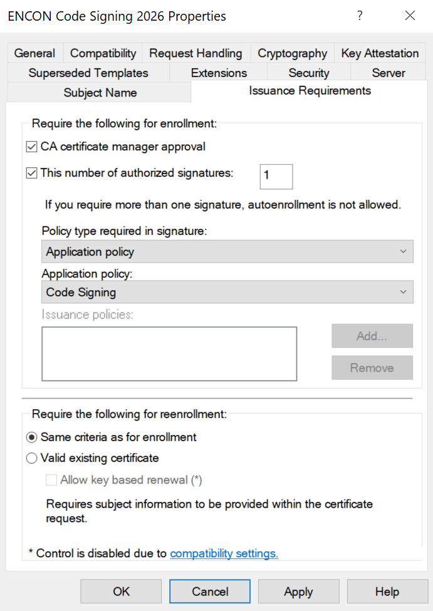Click the dialog help question mark
This screenshot has height=611, width=433.
pos(360,16)
